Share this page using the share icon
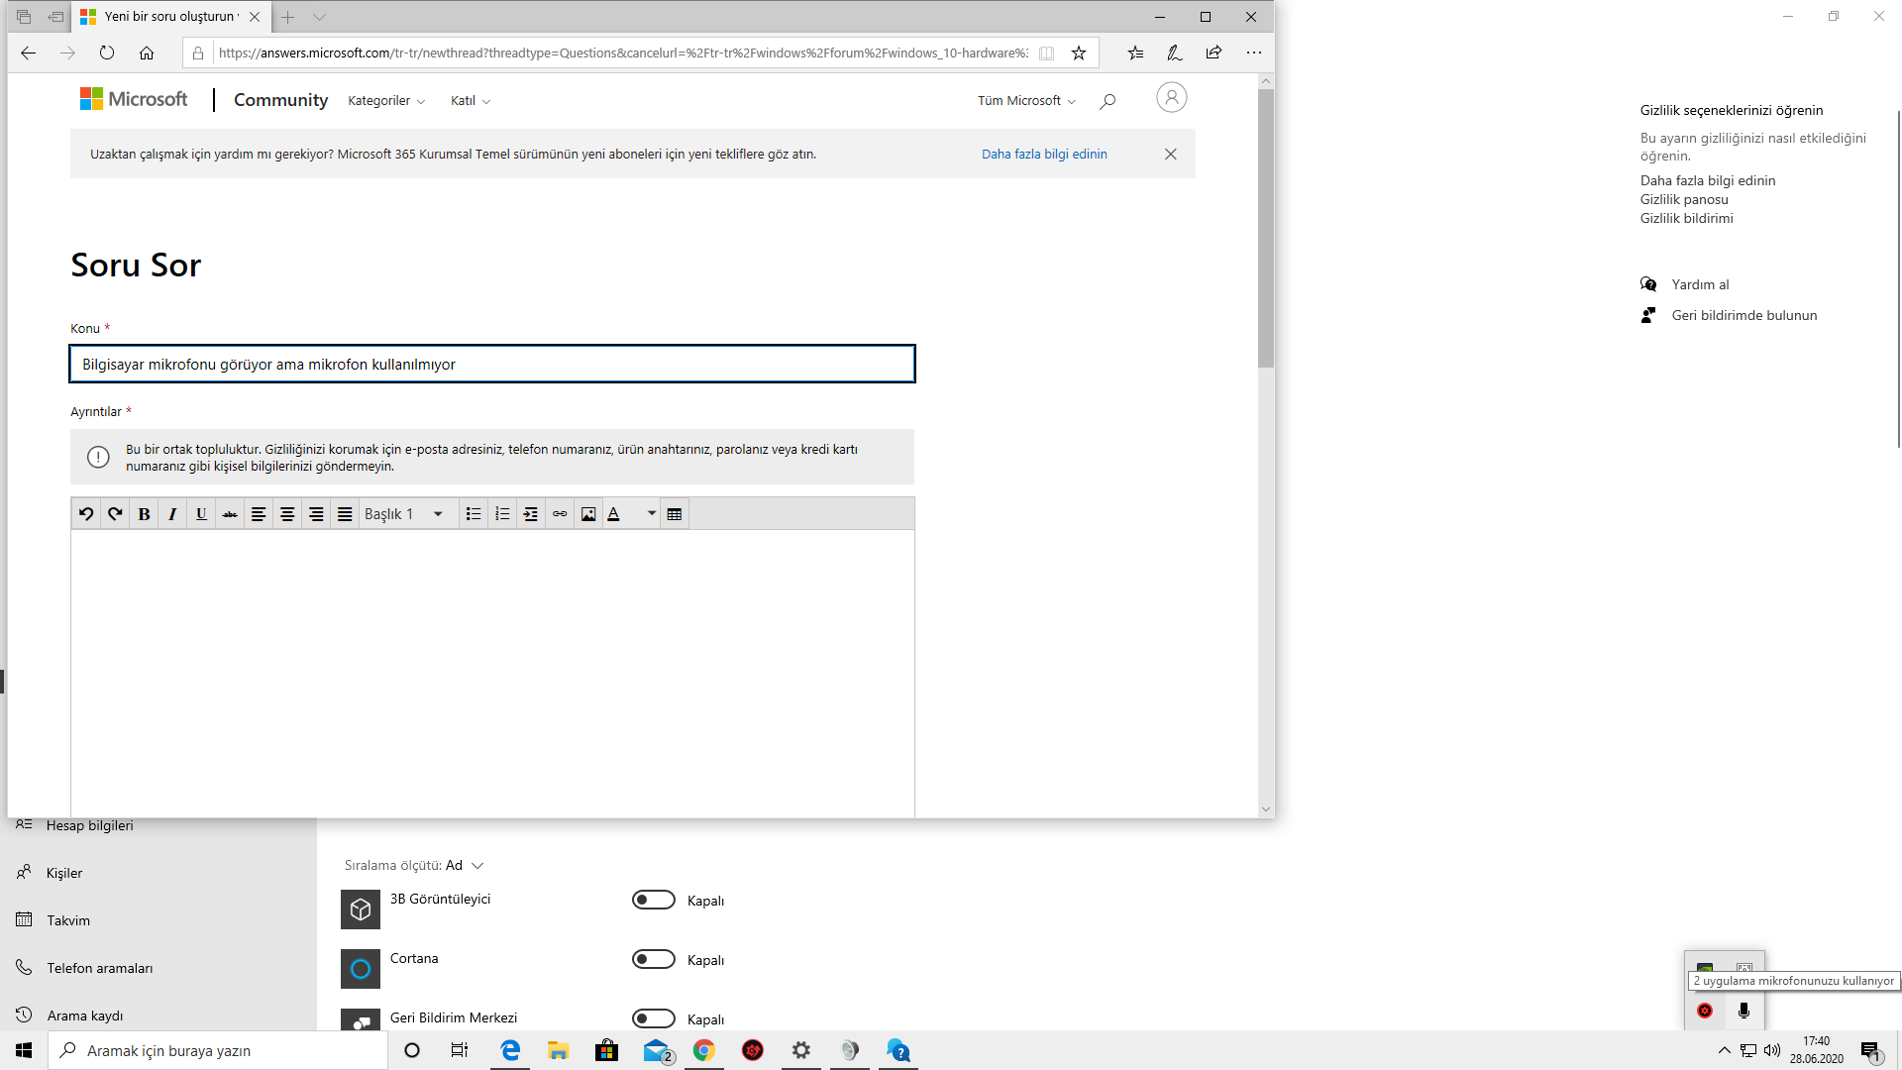Viewport: 1902px width, 1070px height. point(1214,53)
